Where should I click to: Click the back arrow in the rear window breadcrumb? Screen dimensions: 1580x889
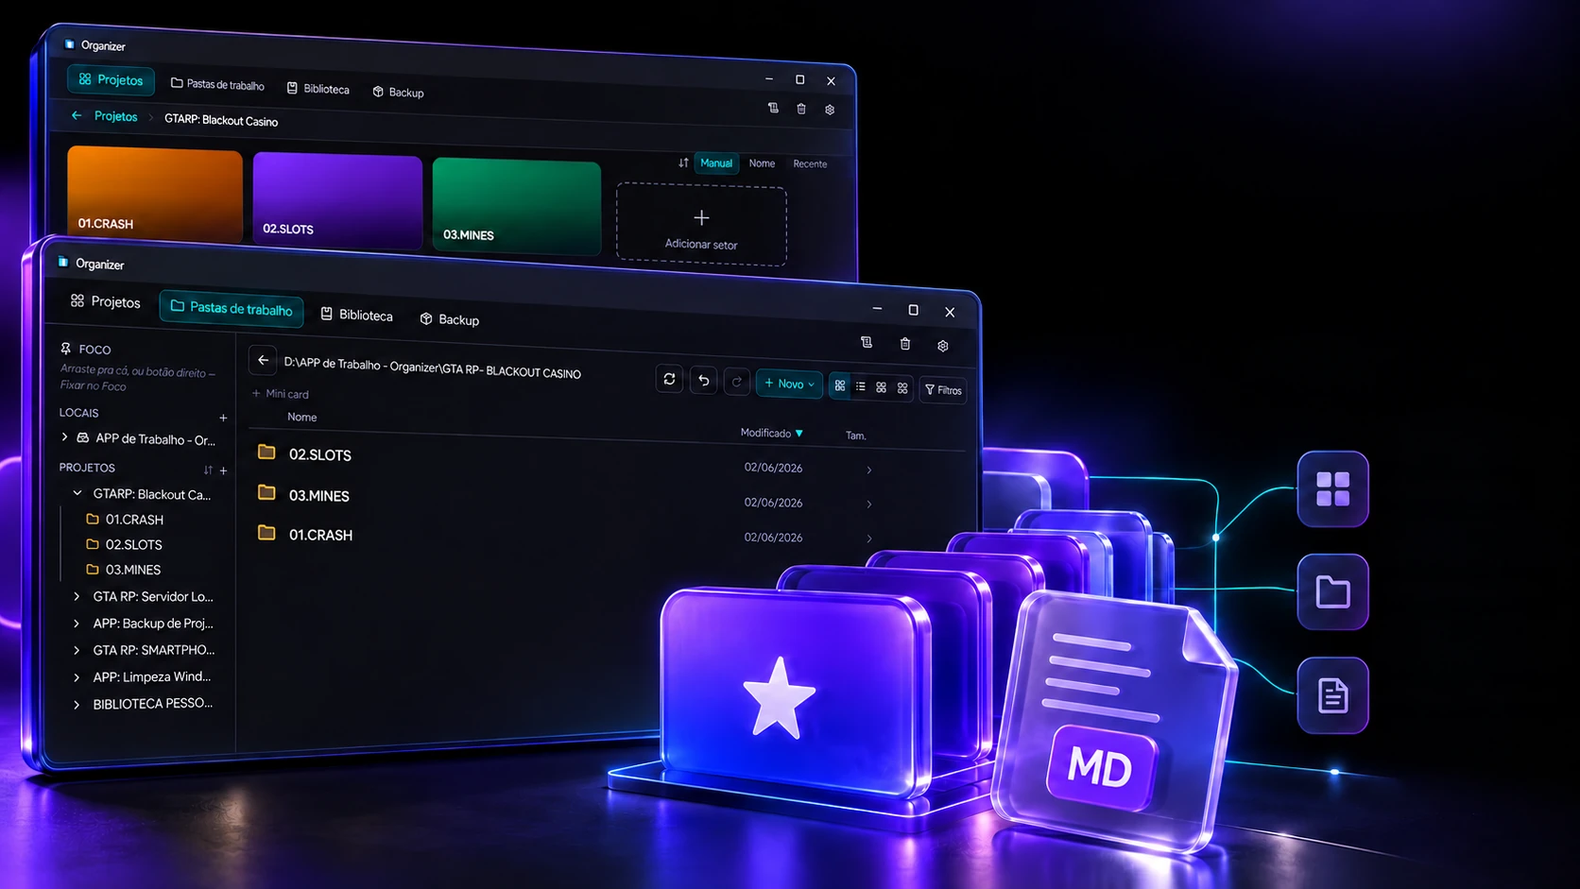[x=77, y=115]
